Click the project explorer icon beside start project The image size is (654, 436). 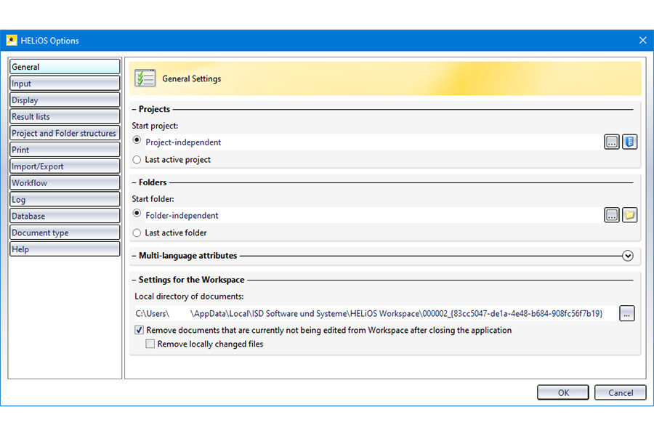(x=629, y=142)
